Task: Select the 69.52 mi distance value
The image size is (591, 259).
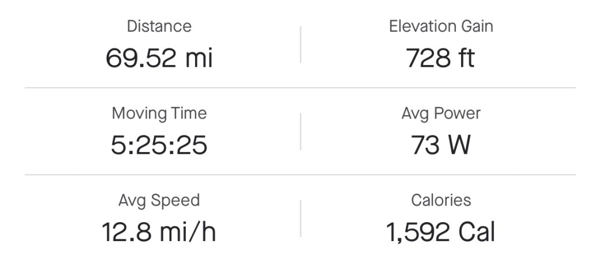Action: [159, 58]
